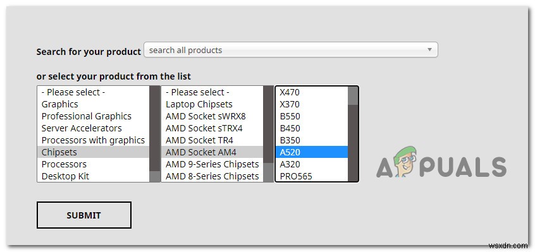Pick X470 chipset model
Image resolution: width=535 pixels, height=252 pixels.
312,92
